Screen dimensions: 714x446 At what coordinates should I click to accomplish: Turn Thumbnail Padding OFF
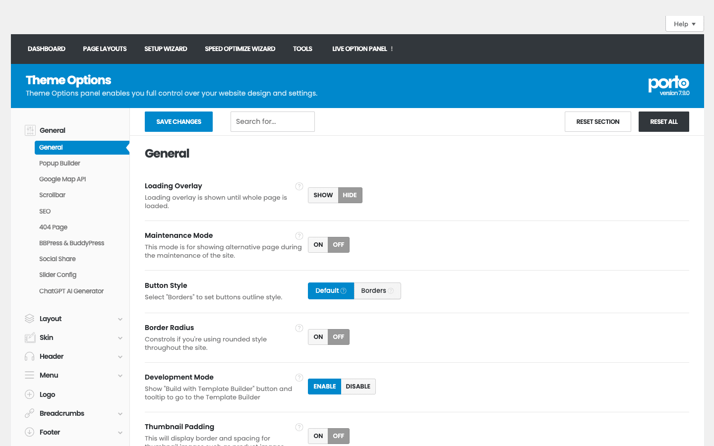pyautogui.click(x=339, y=436)
